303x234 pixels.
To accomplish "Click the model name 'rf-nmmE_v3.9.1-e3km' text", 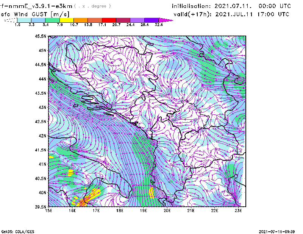I will [x=36, y=6].
